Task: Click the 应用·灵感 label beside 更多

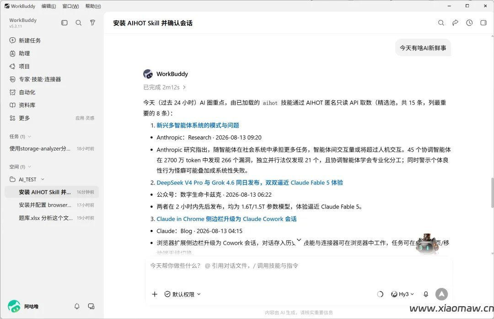Action: point(85,118)
